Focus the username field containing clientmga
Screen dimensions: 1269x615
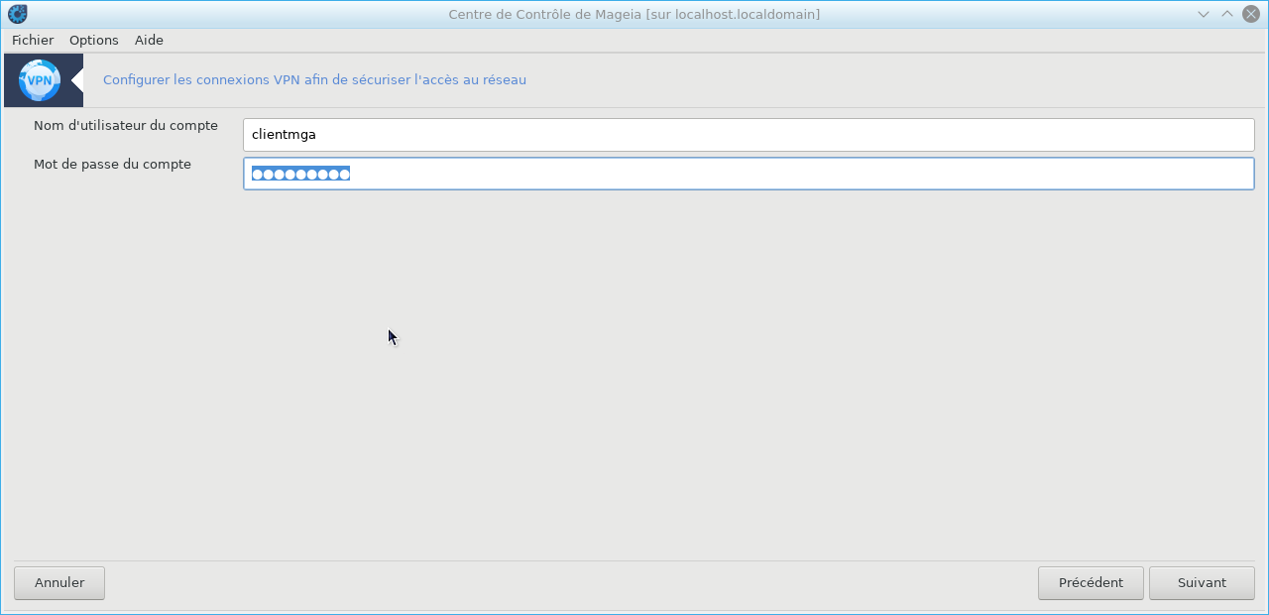pos(749,135)
